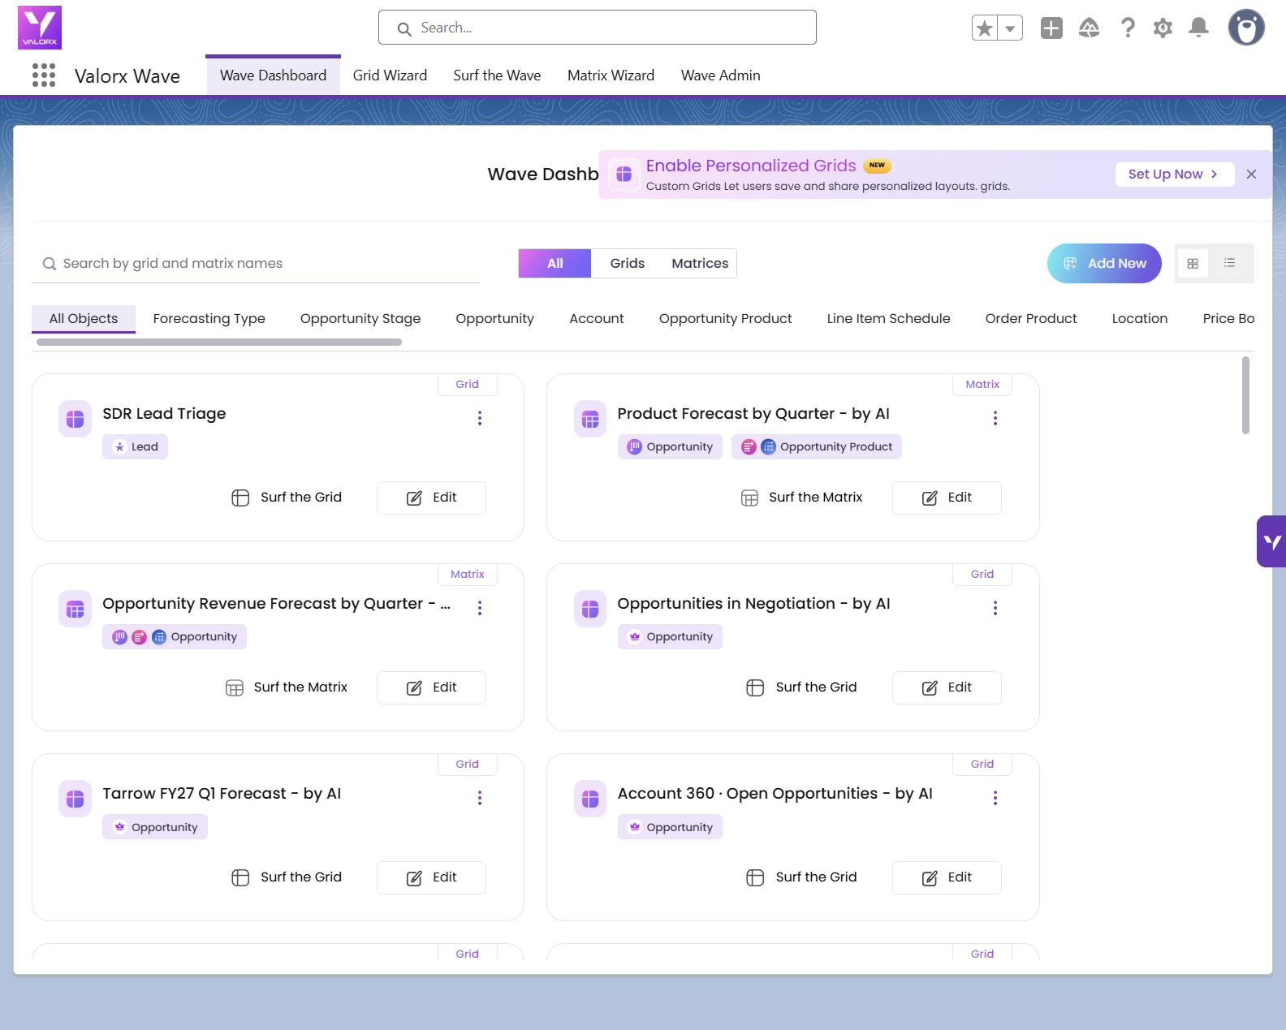
Task: Open the Grid Wizard tab
Action: pyautogui.click(x=390, y=75)
